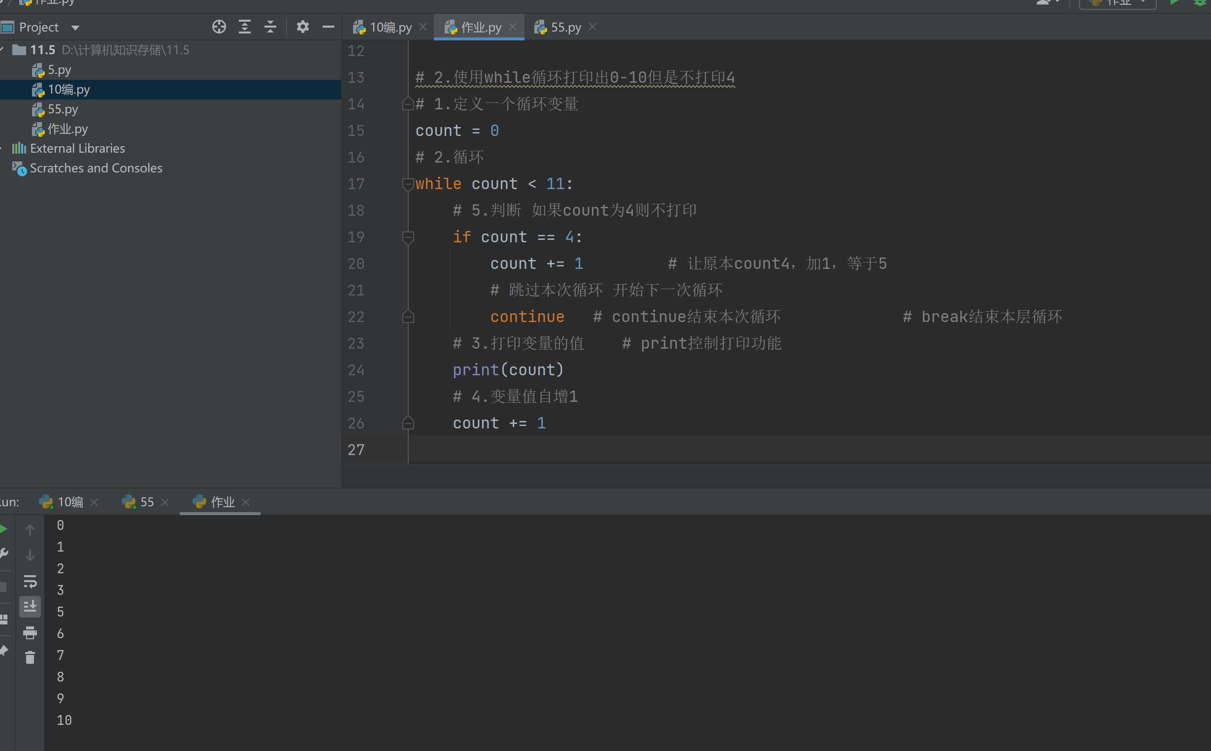Close the 10编 run tab
The image size is (1211, 751).
point(95,503)
